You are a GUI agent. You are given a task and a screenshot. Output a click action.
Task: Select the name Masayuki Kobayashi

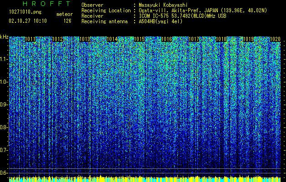[163, 5]
